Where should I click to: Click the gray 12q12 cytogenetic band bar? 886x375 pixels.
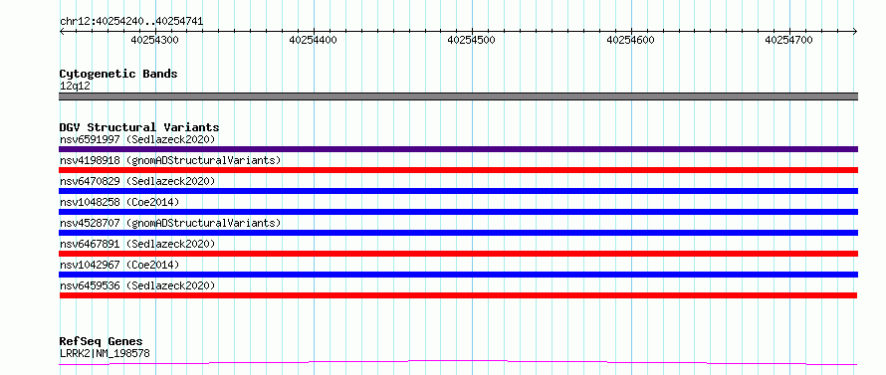pyautogui.click(x=458, y=96)
